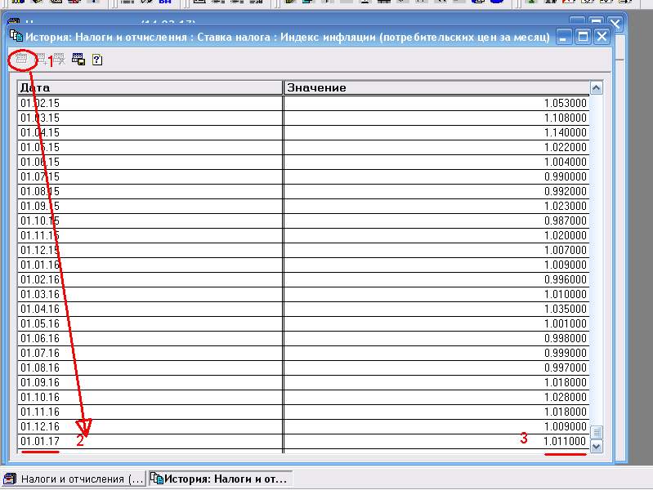This screenshot has width=653, height=490.
Task: Click the table-with-disk toolbar icon
Action: point(78,59)
